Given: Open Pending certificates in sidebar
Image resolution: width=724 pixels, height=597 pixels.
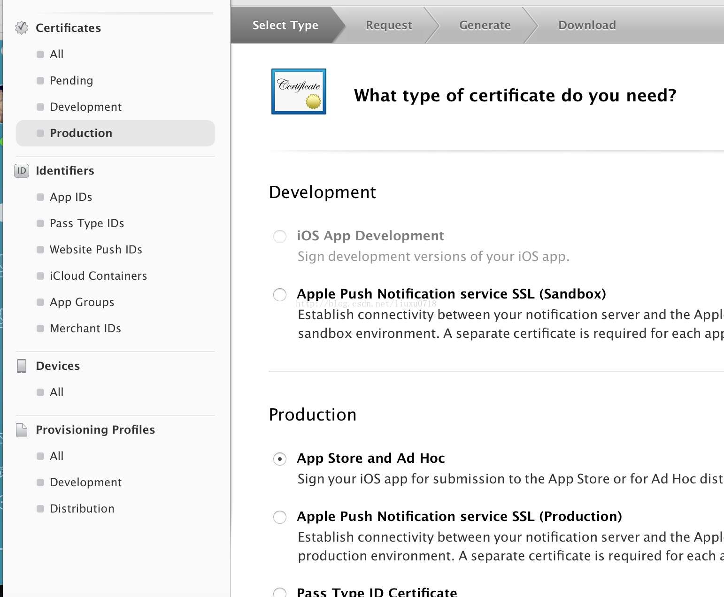Looking at the screenshot, I should 71,81.
